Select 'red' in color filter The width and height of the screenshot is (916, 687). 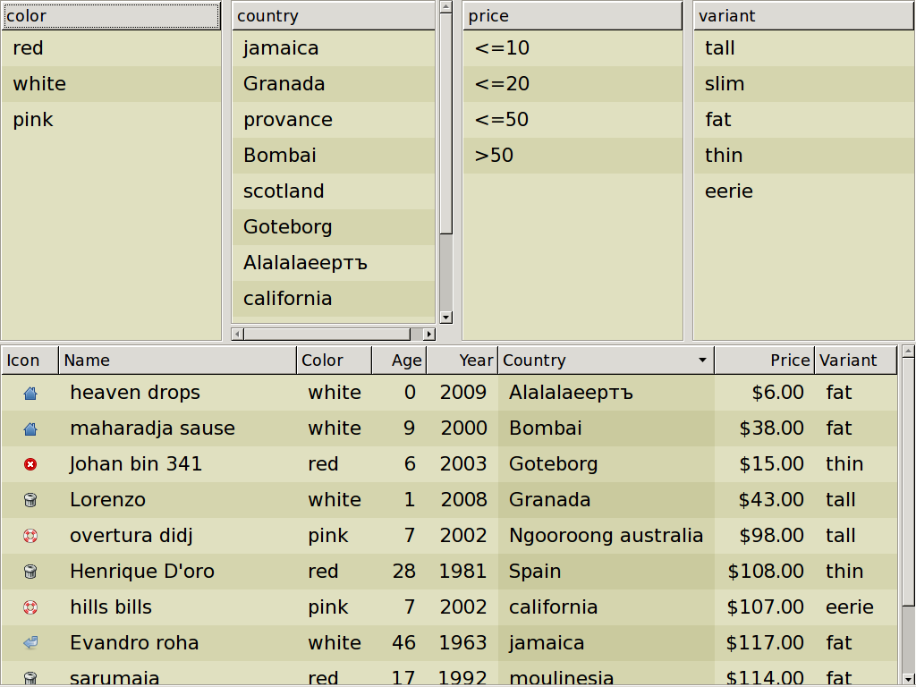pos(111,48)
